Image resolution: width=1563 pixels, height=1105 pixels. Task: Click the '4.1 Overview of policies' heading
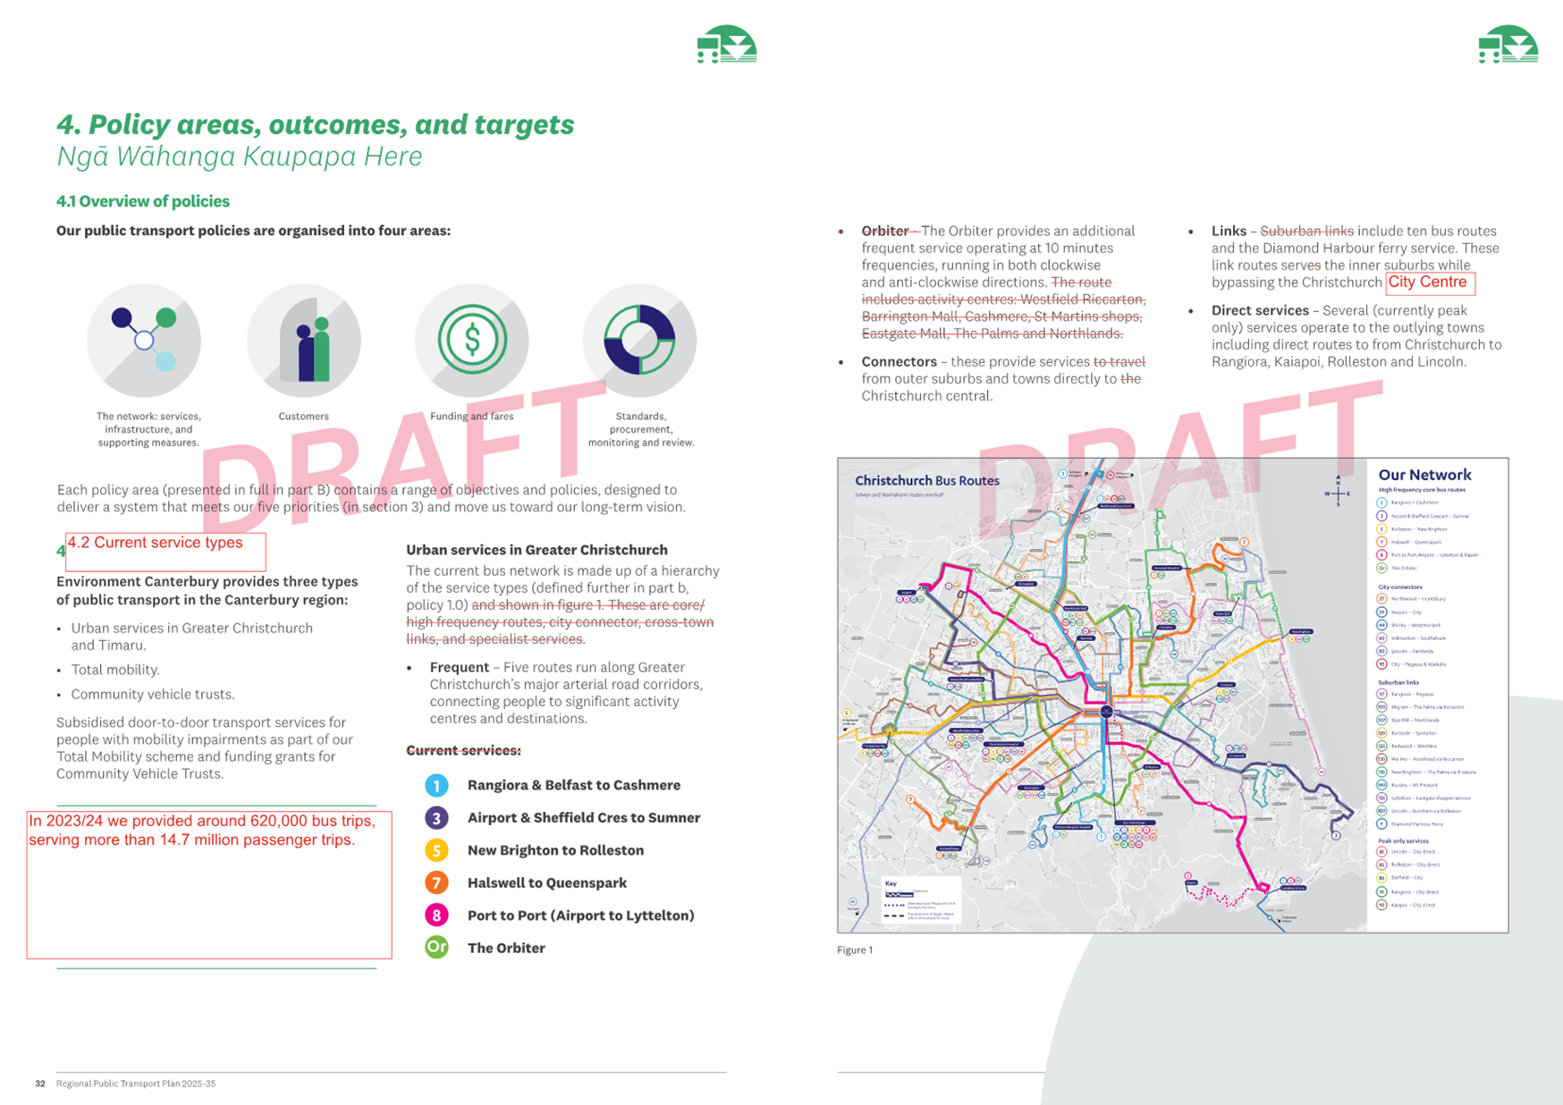pyautogui.click(x=143, y=201)
